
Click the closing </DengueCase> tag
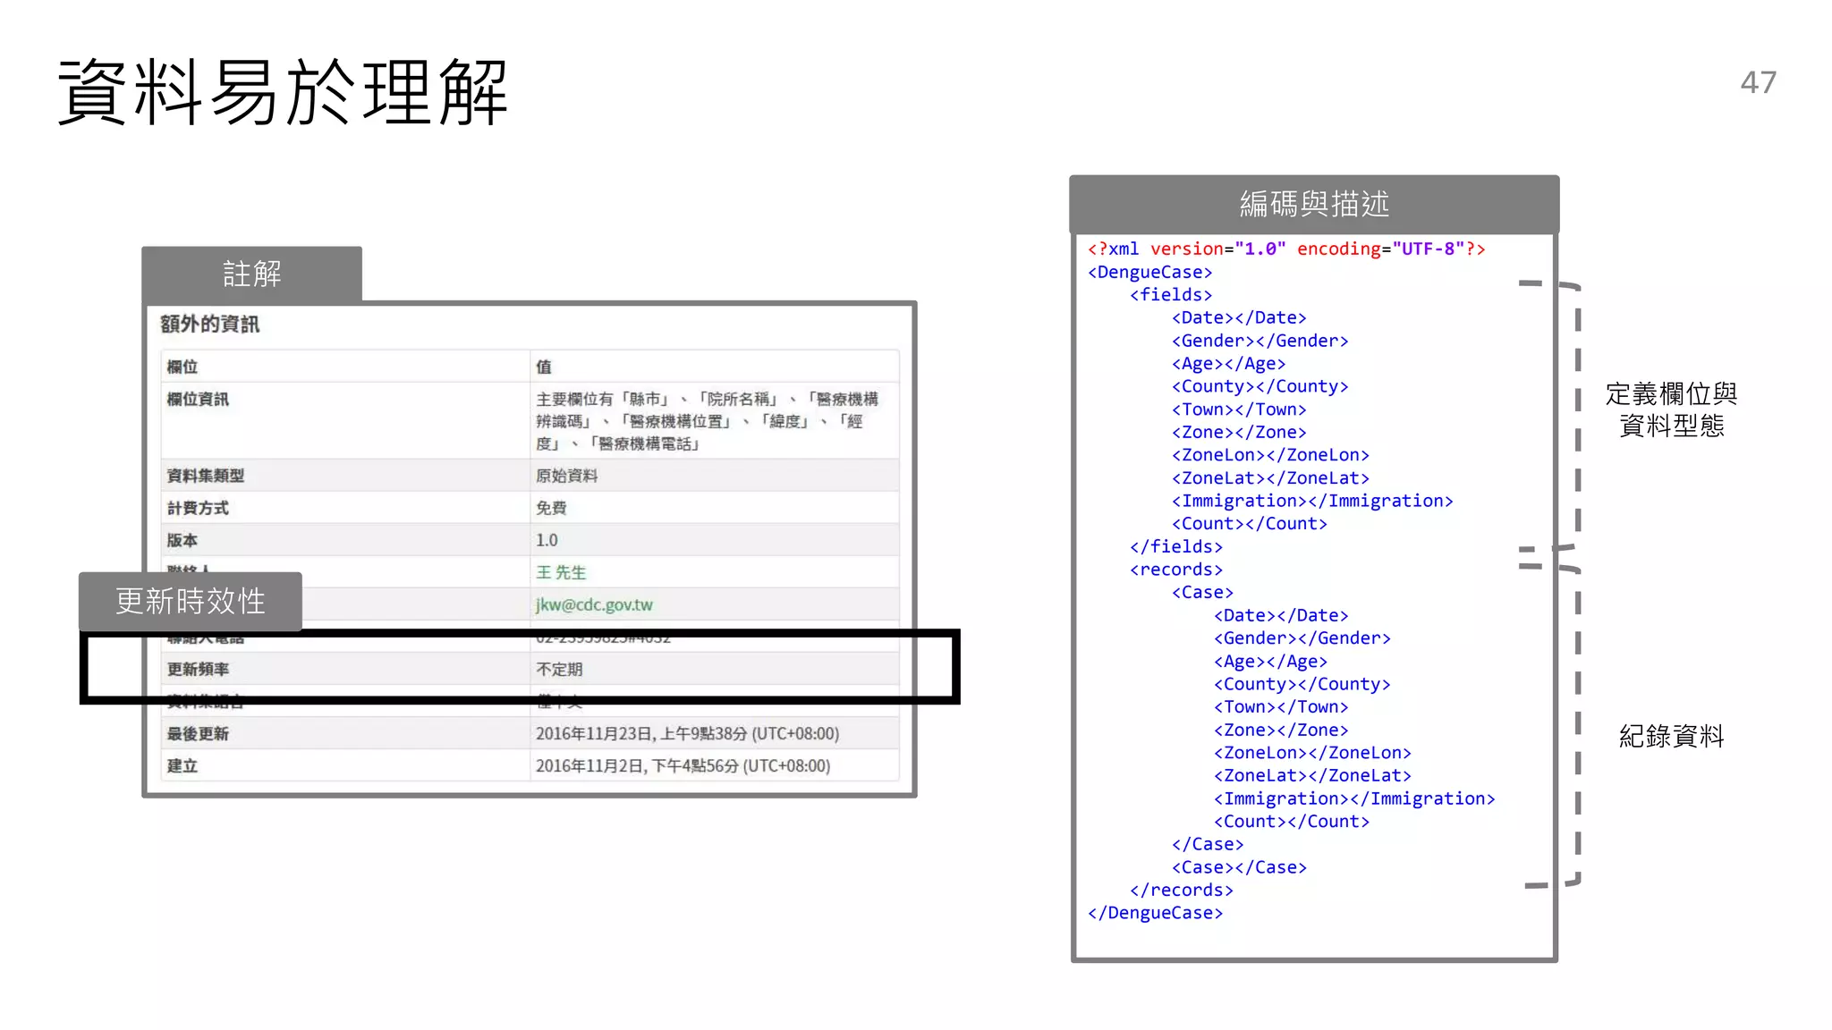pos(1155,913)
